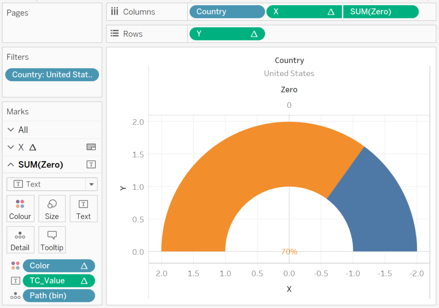Click the text mark type icon on SUM(Zero) row
The image size is (439, 308).
tap(91, 164)
